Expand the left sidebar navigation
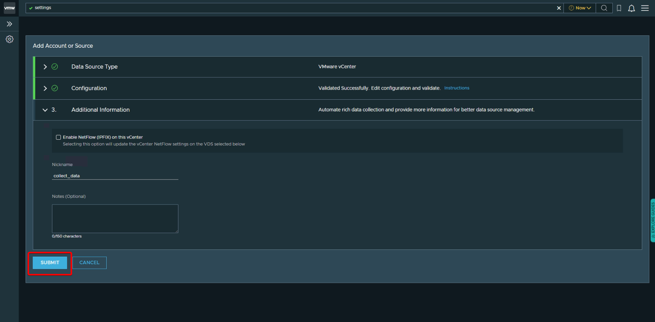This screenshot has width=655, height=322. click(x=9, y=24)
